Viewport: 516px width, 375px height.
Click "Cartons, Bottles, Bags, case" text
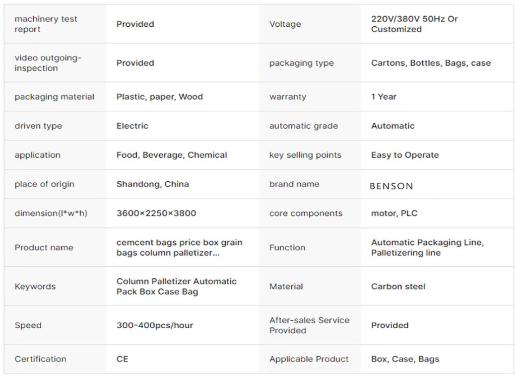click(431, 63)
